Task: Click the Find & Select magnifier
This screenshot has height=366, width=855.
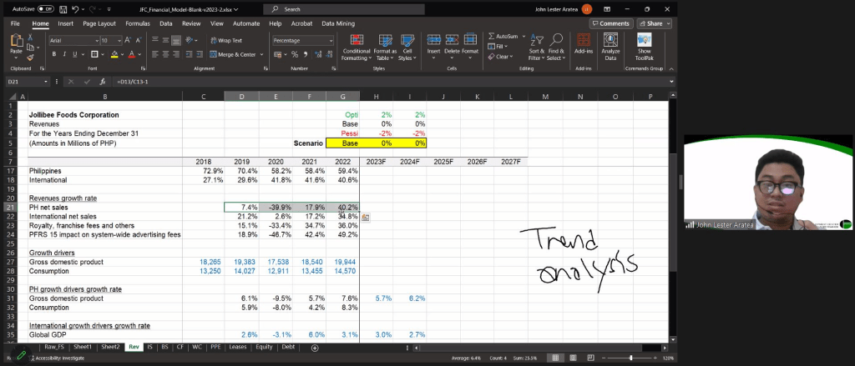Action: tap(558, 47)
